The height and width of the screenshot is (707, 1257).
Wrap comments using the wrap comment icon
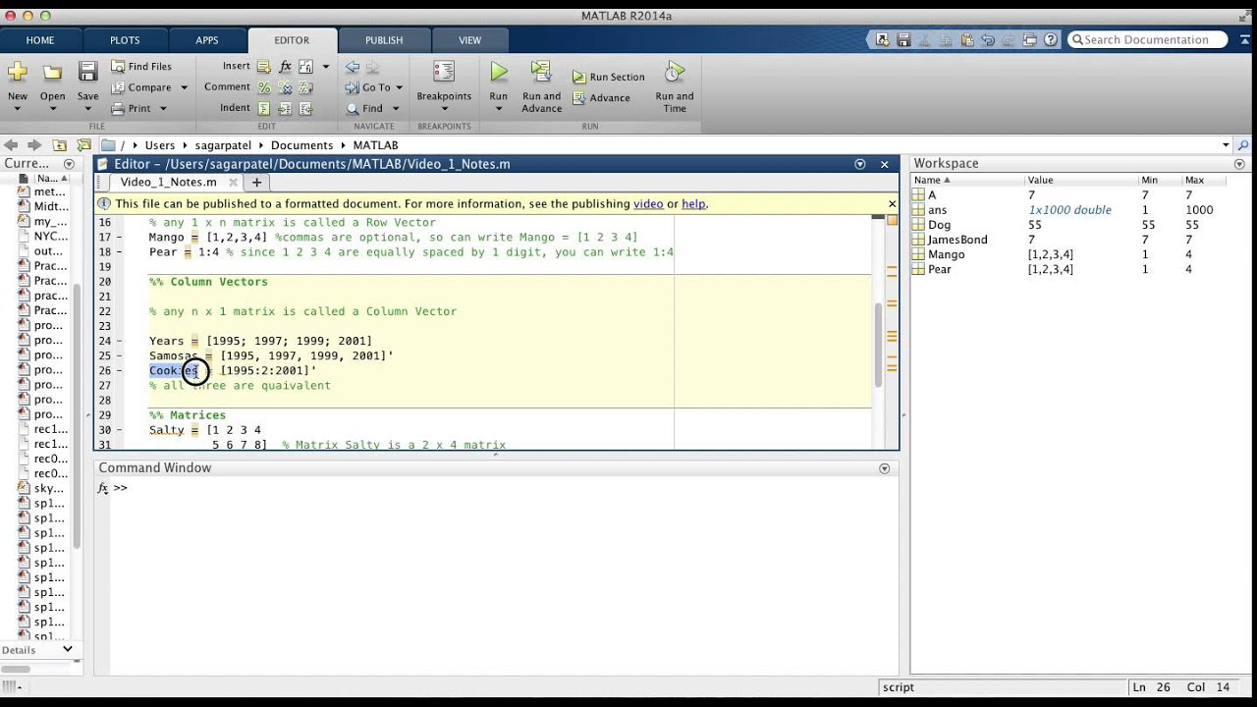[305, 87]
